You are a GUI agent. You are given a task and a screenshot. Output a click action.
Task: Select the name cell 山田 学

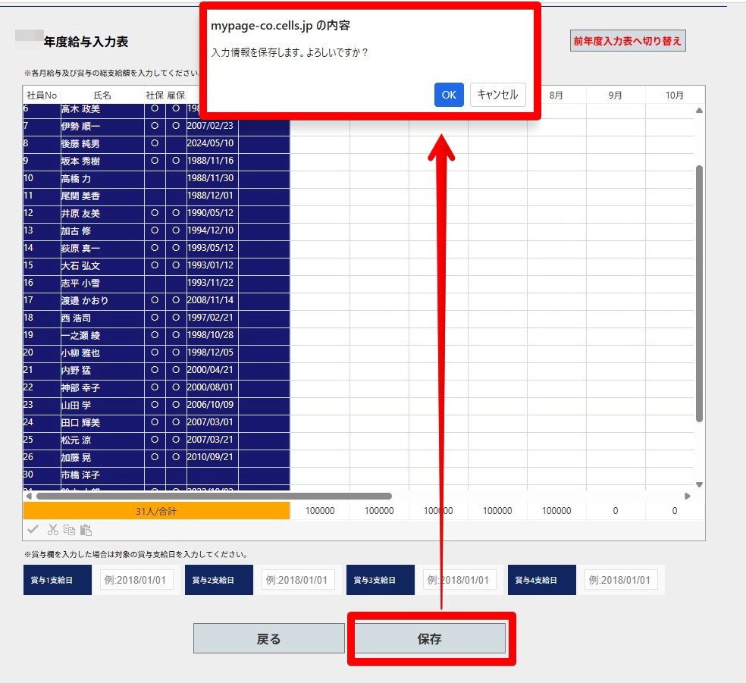[102, 406]
